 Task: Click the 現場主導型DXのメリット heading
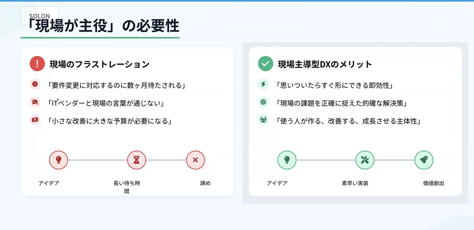click(325, 64)
